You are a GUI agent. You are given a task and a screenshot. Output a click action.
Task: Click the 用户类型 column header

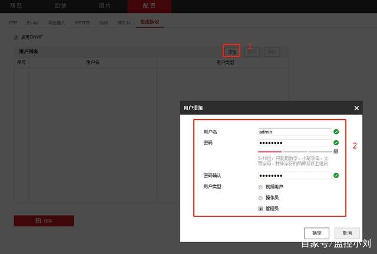[x=225, y=62]
